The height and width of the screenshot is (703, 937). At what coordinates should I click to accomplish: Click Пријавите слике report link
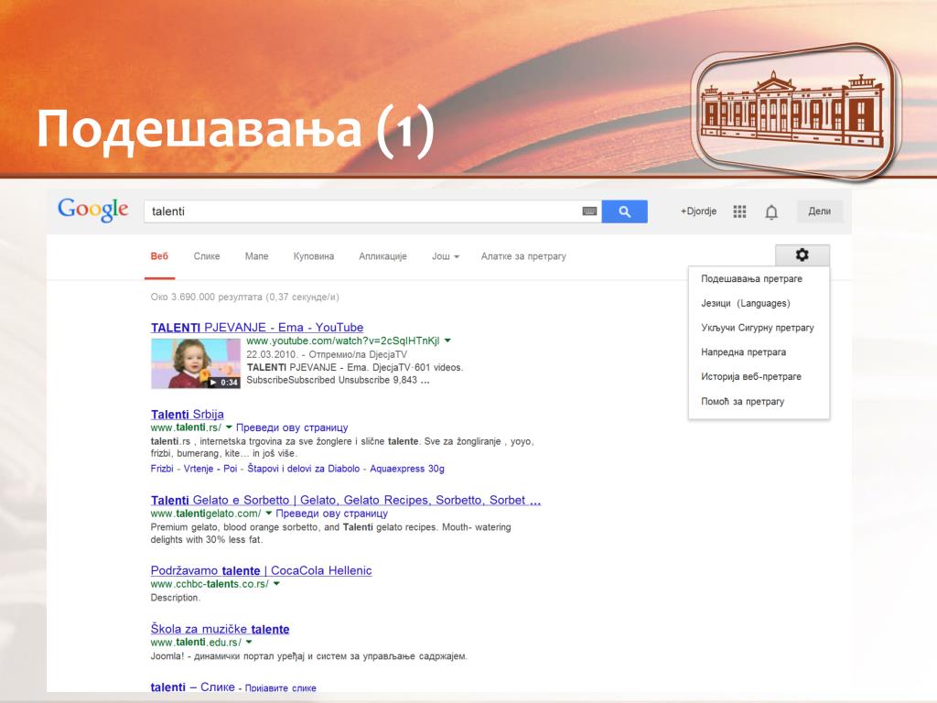point(280,688)
